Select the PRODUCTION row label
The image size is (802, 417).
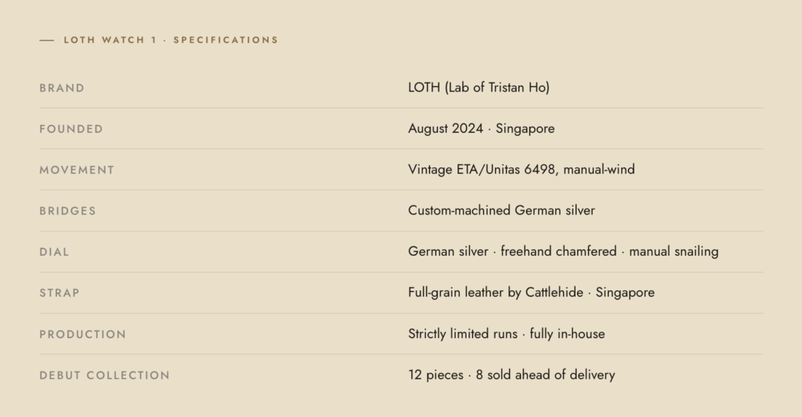82,334
